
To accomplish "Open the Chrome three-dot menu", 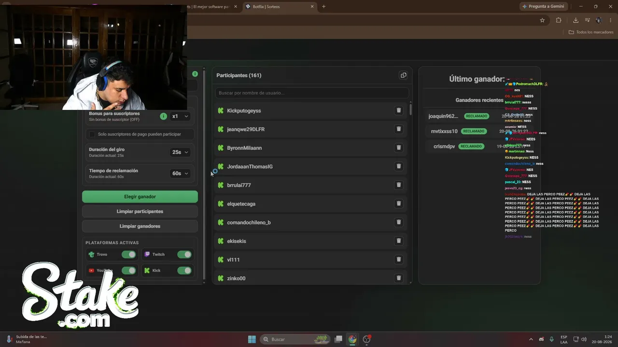I will 610,20.
